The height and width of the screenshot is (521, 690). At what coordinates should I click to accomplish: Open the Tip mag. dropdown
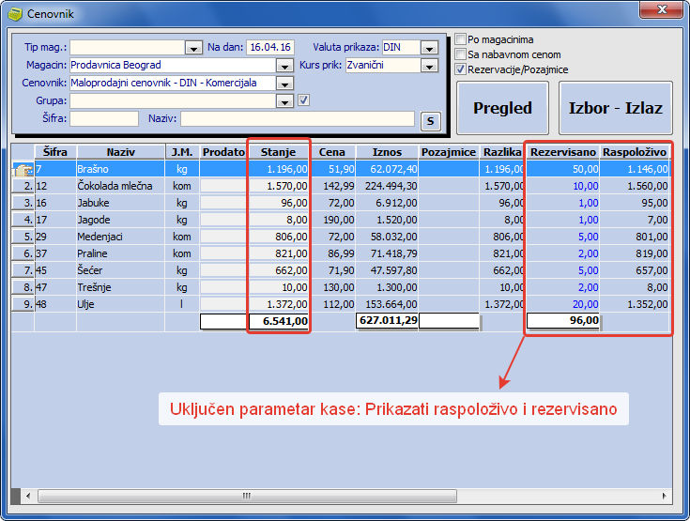point(193,48)
